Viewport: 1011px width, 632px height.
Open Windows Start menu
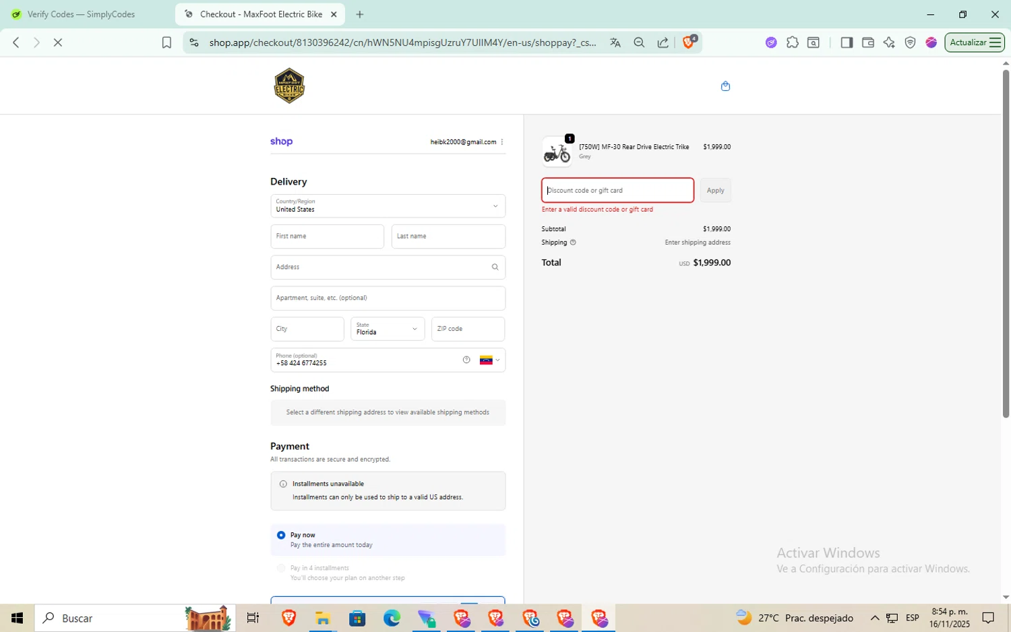pos(17,618)
